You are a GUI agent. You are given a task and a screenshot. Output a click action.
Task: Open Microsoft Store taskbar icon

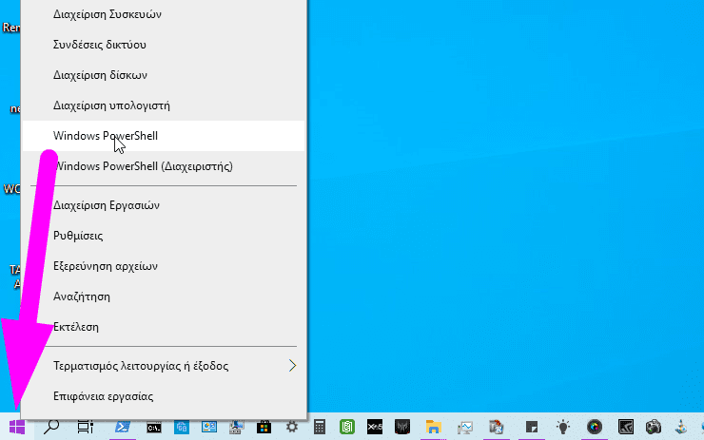click(264, 427)
